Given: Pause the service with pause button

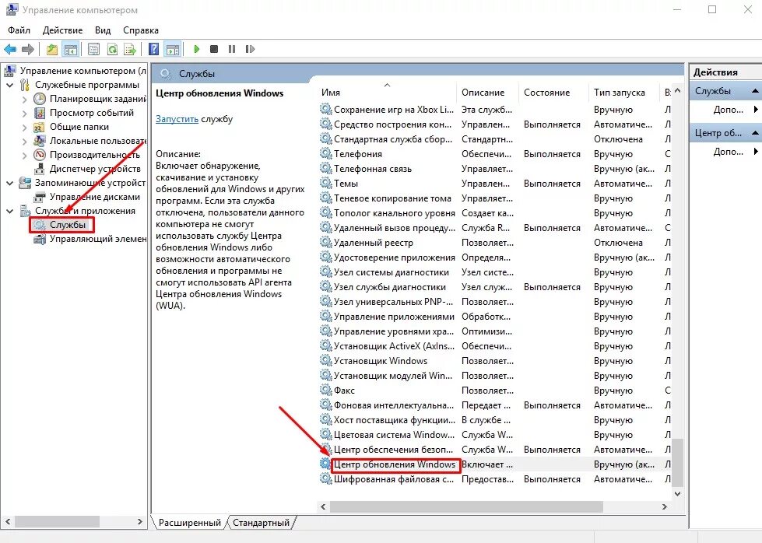Looking at the screenshot, I should pyautogui.click(x=232, y=49).
